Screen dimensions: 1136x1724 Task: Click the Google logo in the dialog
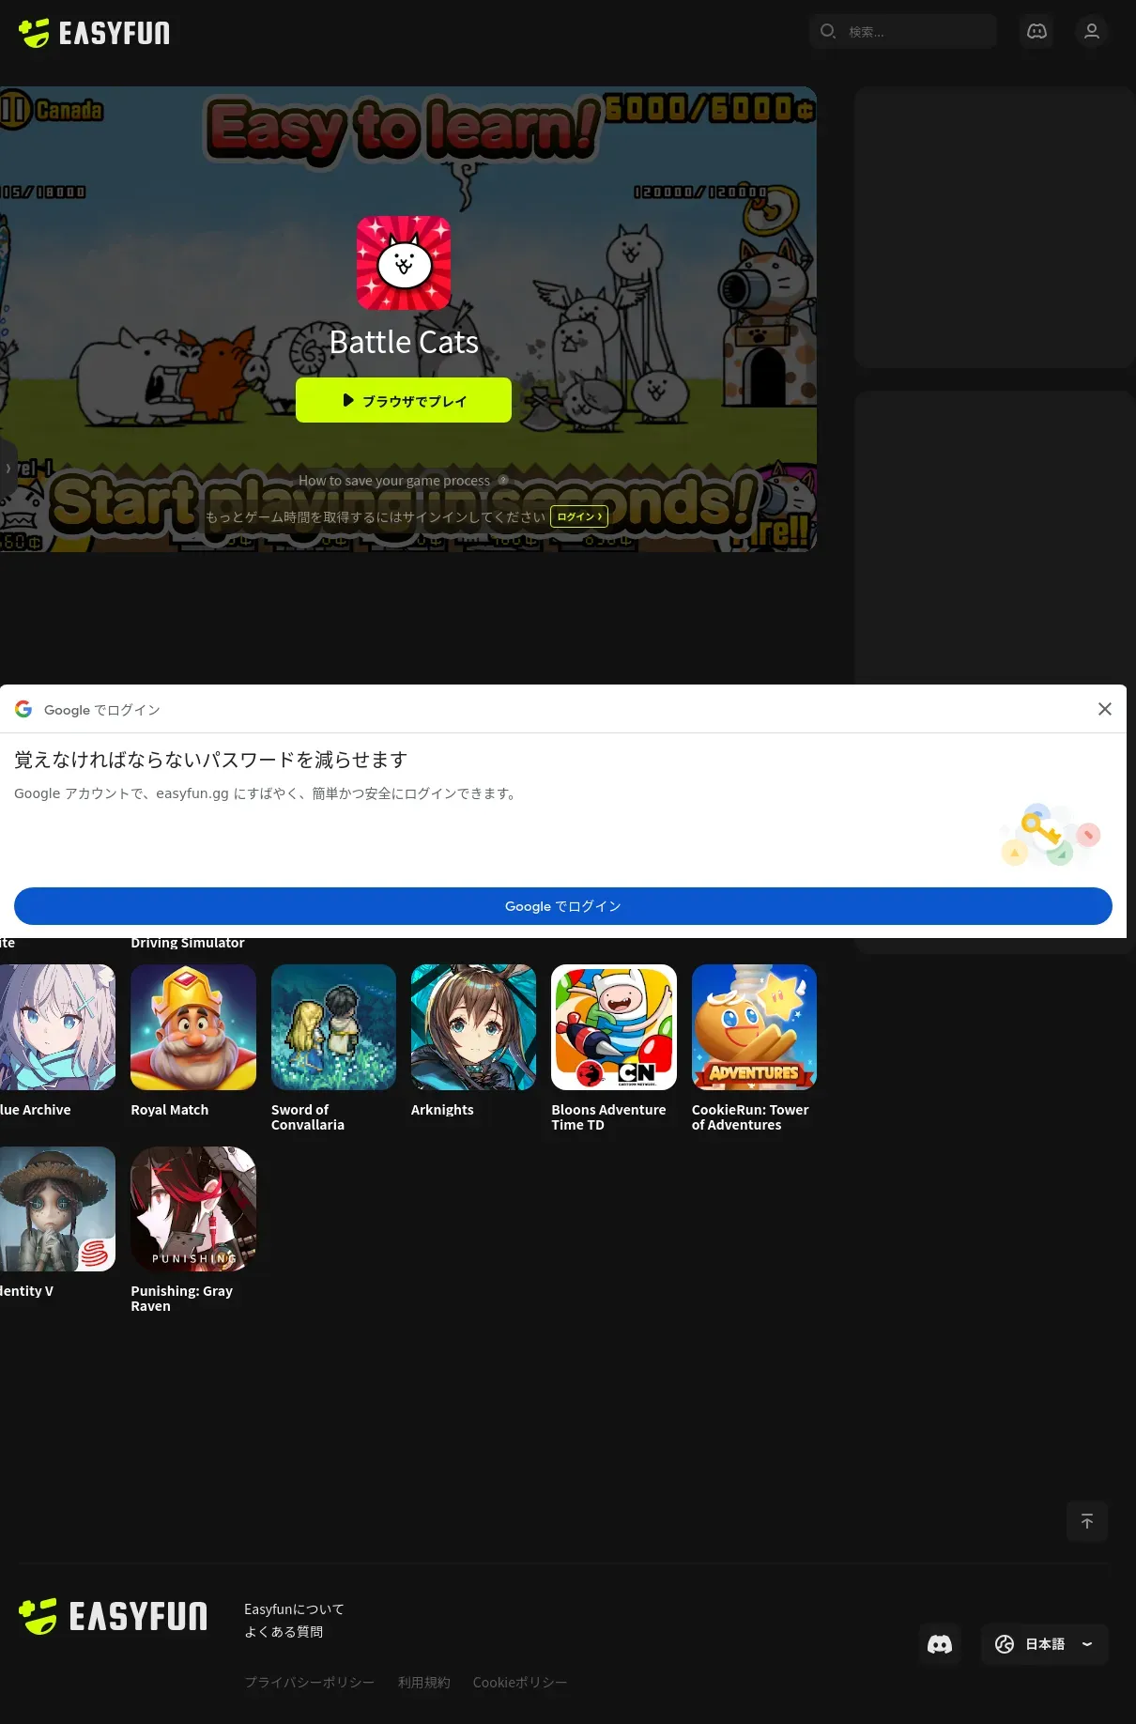coord(23,709)
